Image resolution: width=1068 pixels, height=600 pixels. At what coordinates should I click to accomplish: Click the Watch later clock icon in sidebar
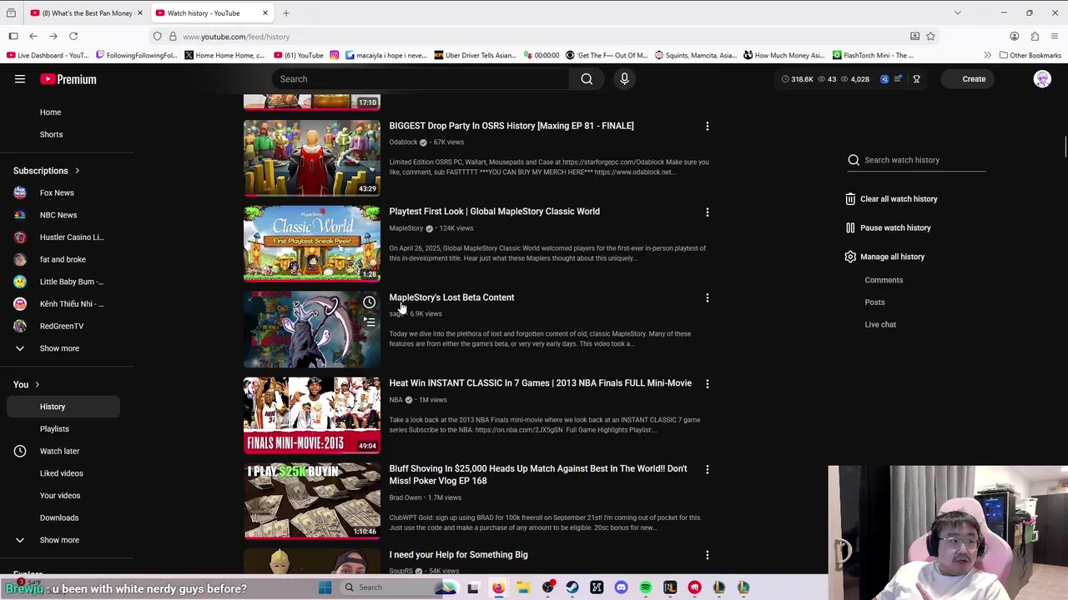pos(20,451)
